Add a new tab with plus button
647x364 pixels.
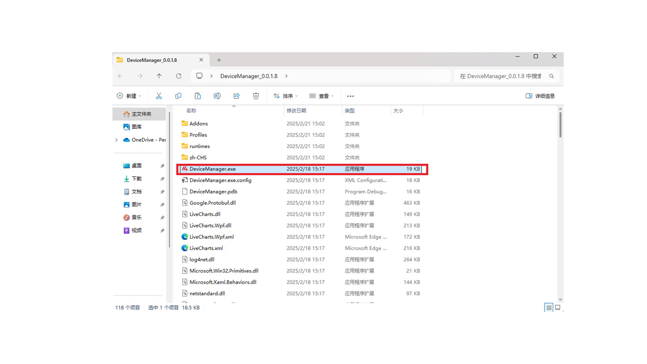[219, 60]
